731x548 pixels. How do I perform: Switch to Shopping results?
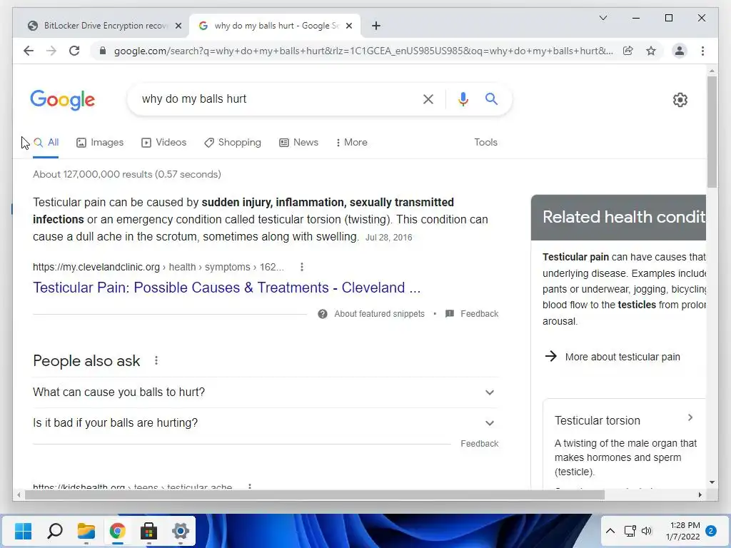tap(233, 143)
